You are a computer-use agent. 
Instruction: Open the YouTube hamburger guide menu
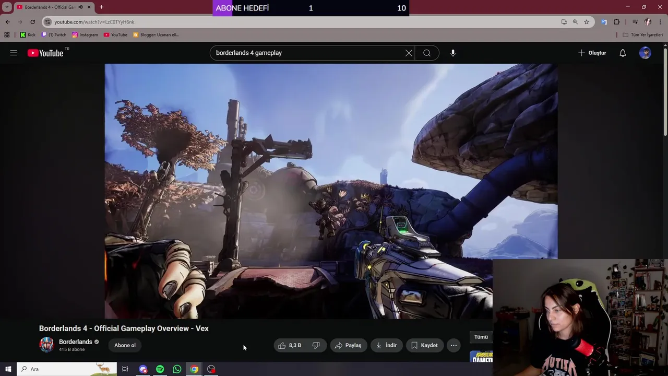pos(14,53)
